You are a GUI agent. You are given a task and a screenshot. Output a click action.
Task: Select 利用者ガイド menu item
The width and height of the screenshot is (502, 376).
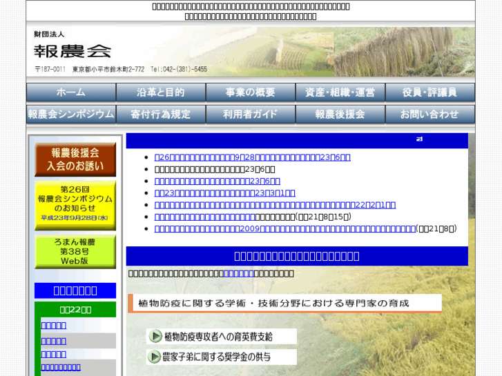(x=251, y=114)
